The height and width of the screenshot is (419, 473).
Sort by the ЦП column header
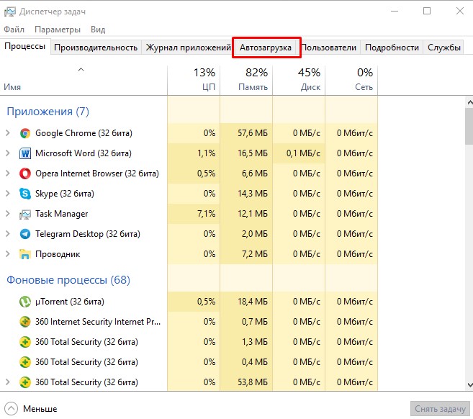coord(194,80)
